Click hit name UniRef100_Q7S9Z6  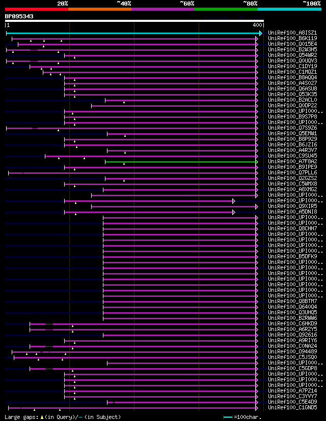tap(292, 128)
